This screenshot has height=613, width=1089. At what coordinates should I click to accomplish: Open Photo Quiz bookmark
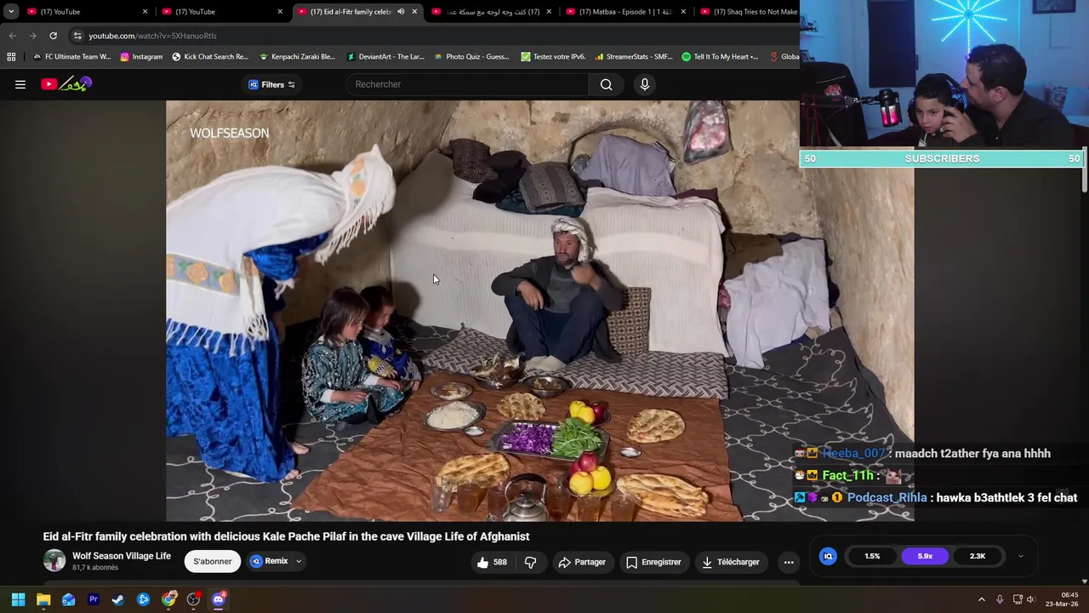click(x=471, y=57)
